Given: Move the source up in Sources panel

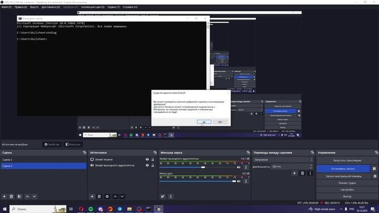Looking at the screenshot, I should pos(115,196).
